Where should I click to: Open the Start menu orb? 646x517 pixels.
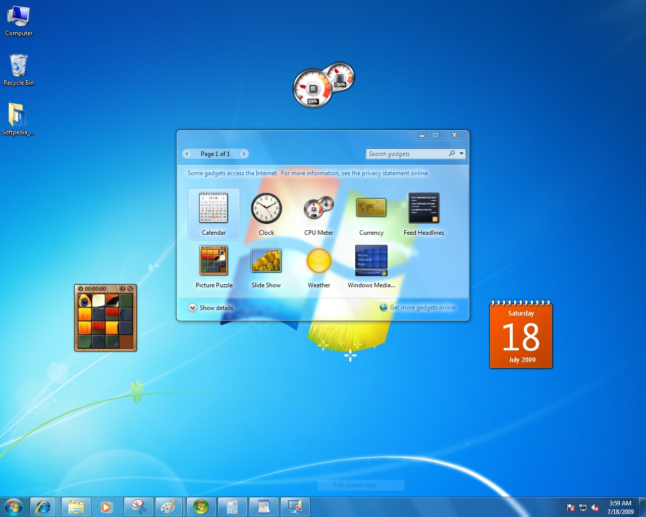pos(14,507)
